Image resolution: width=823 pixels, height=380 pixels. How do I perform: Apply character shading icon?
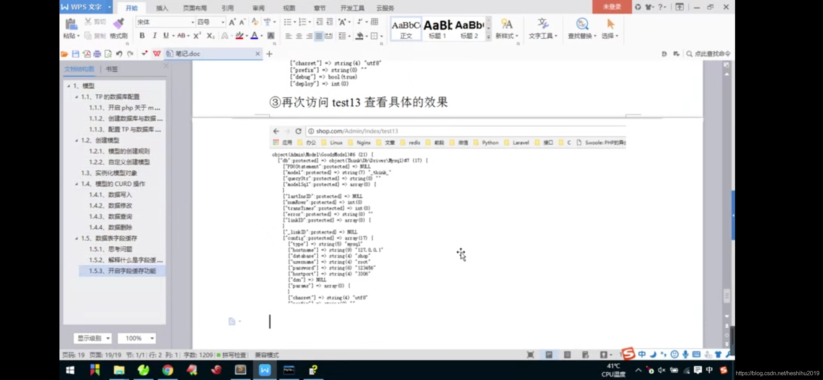pos(271,36)
